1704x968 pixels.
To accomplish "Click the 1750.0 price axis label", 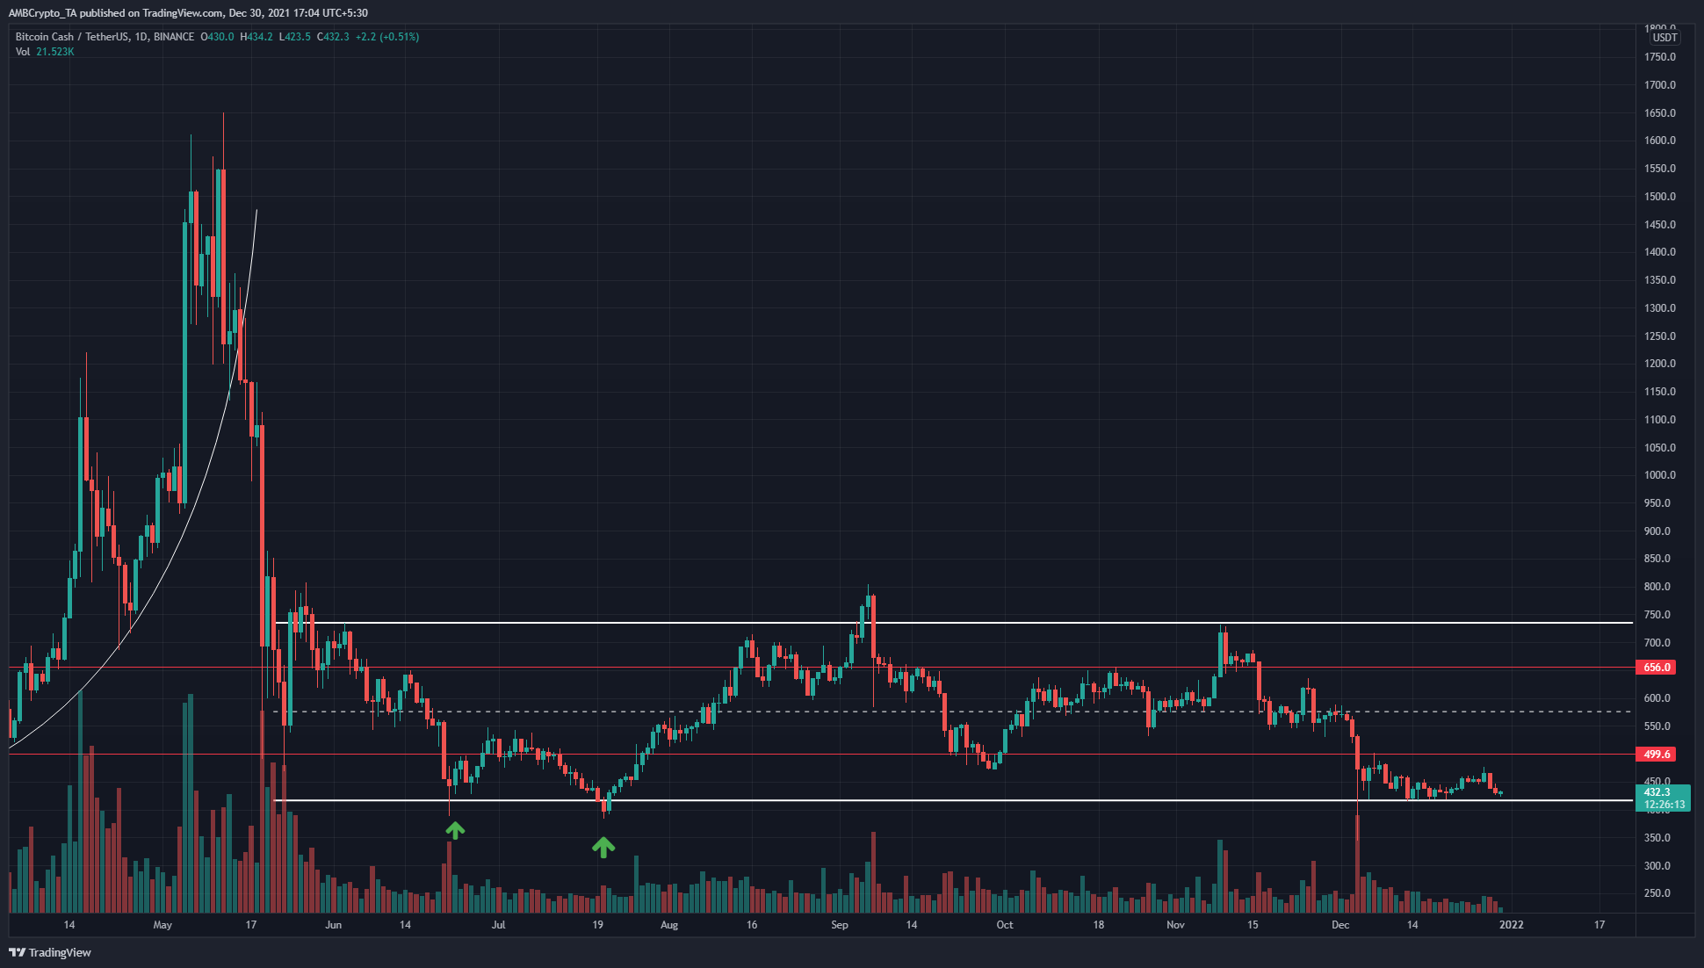I will coord(1660,57).
